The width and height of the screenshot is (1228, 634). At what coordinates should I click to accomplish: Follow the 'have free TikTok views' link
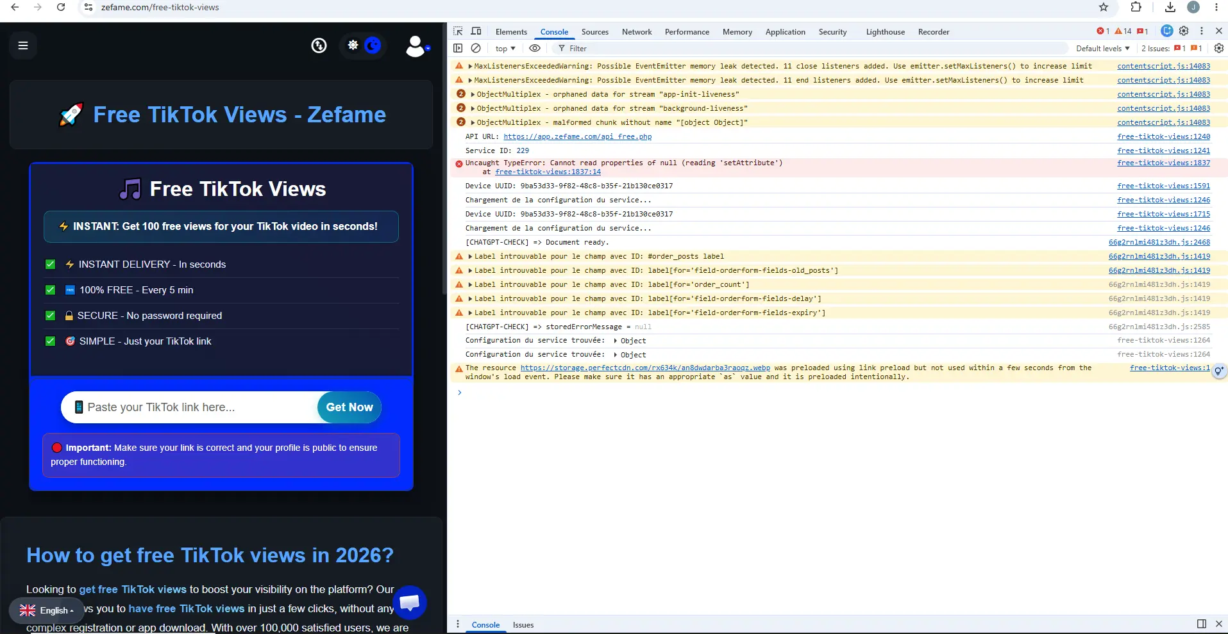(x=187, y=608)
